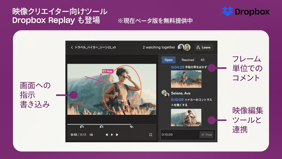Click the 0:10 / 0:13 time display
282x159 pixels.
tap(78, 135)
